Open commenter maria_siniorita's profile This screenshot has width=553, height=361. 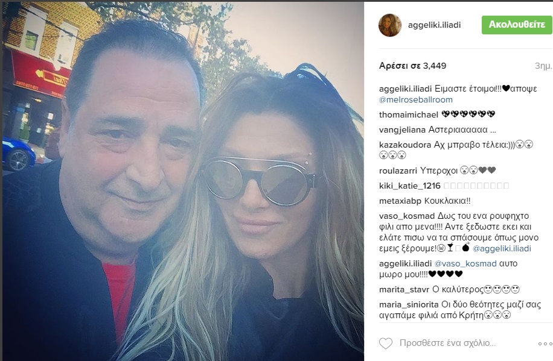[409, 304]
